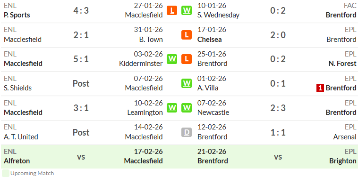The height and width of the screenshot is (185, 358).
Task: Click the orange L badge beside Chelsea
Action: pyautogui.click(x=187, y=35)
